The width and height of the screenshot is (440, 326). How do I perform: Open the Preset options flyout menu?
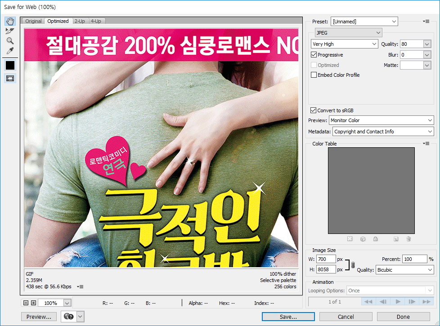coord(426,22)
